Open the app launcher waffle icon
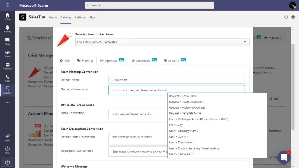Screen dimensions: 299x168 [7, 5]
